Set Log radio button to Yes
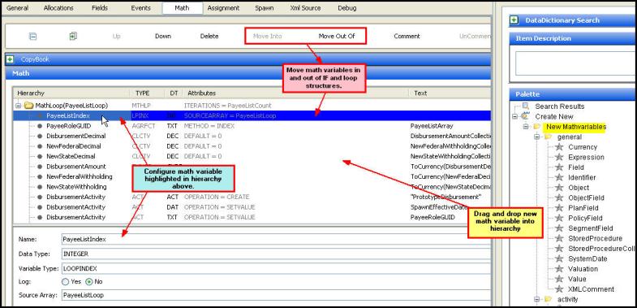This screenshot has height=308, width=637. [x=66, y=281]
